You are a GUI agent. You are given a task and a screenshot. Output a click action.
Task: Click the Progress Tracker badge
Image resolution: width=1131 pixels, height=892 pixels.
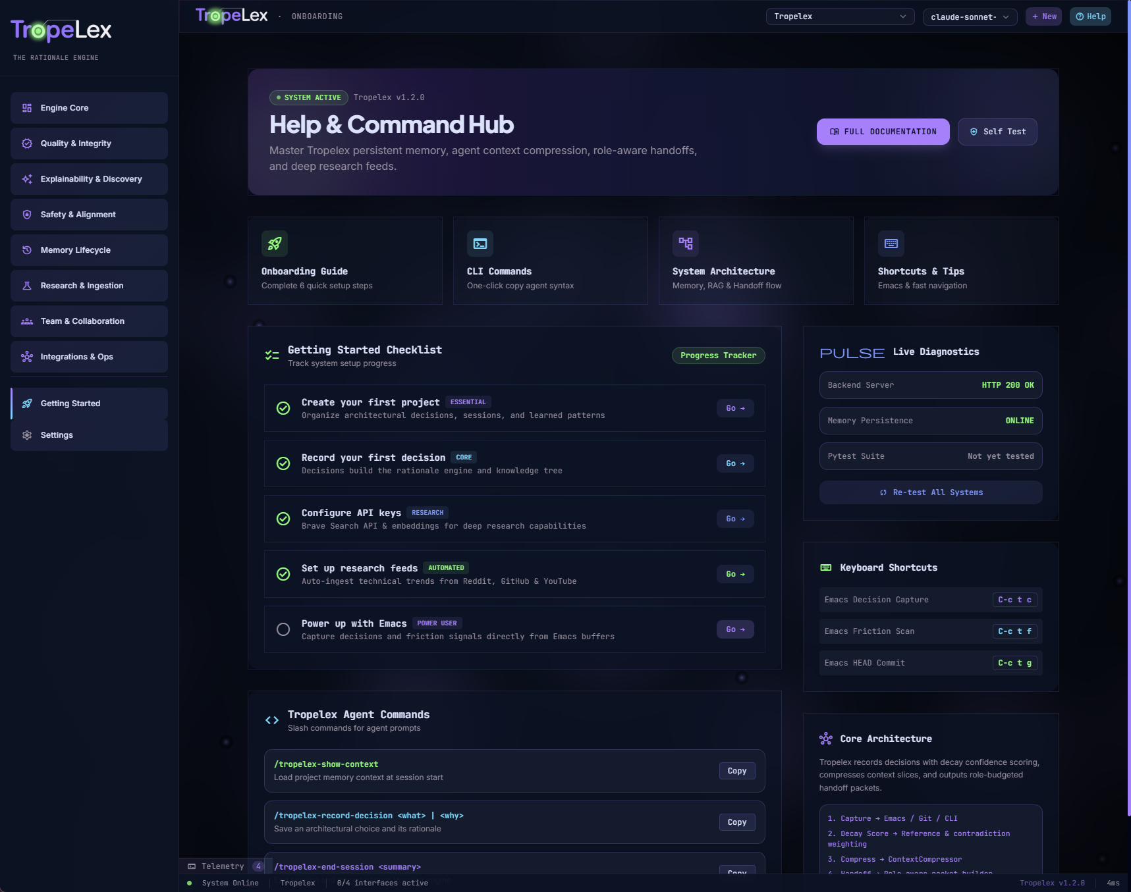point(718,355)
